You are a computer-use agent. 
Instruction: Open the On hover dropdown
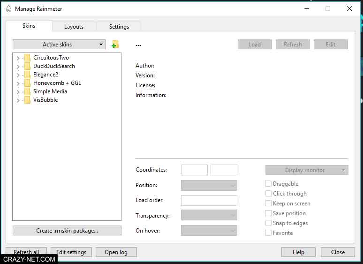pos(209,230)
